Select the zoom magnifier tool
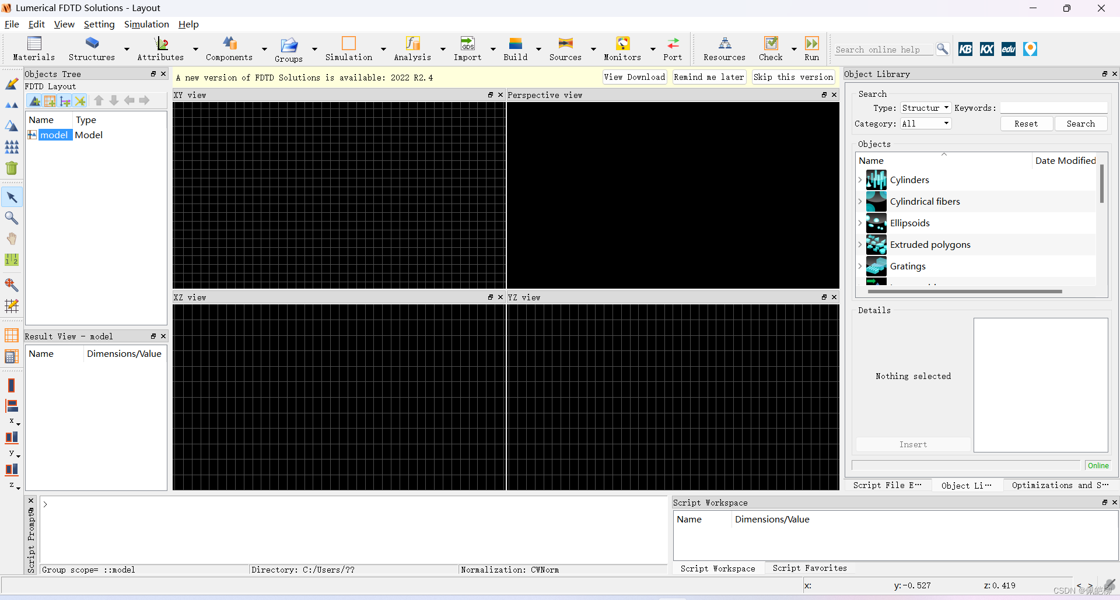 point(12,218)
